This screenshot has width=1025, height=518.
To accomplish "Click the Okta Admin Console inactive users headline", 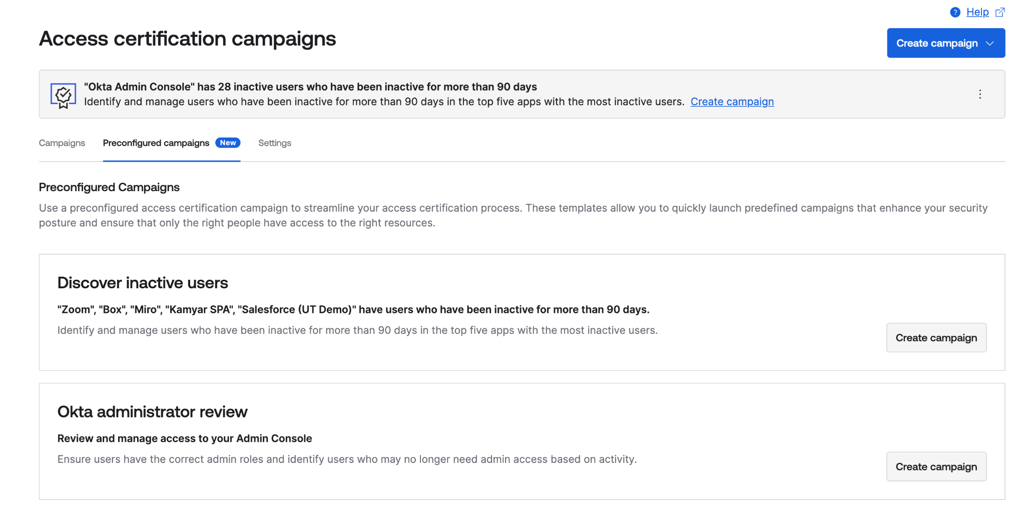I will [310, 87].
